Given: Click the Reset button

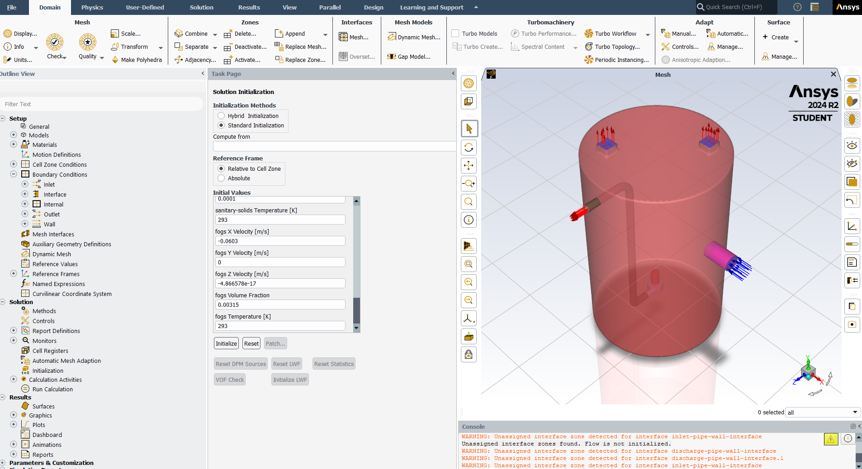Looking at the screenshot, I should [x=251, y=343].
